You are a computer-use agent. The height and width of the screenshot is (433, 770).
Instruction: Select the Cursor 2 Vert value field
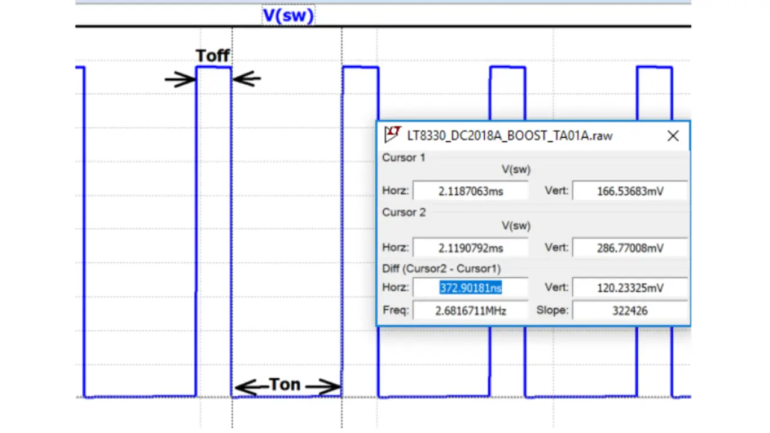(x=630, y=248)
